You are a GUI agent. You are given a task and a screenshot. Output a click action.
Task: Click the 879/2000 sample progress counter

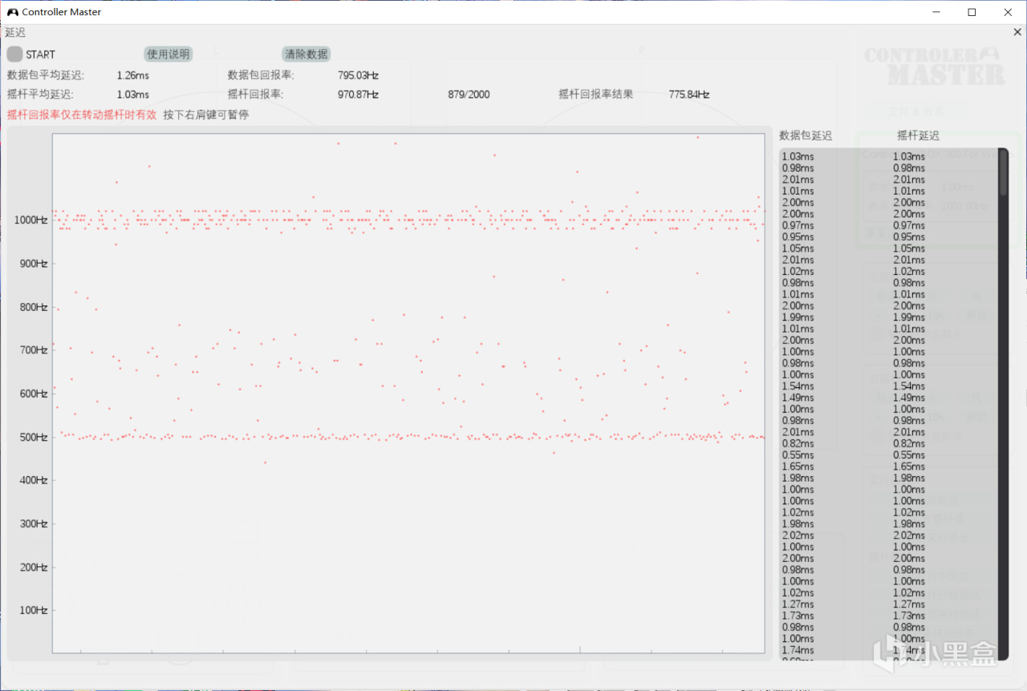[x=469, y=95]
